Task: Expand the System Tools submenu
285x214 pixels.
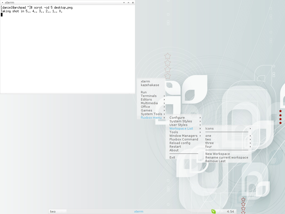Action: (x=151, y=114)
